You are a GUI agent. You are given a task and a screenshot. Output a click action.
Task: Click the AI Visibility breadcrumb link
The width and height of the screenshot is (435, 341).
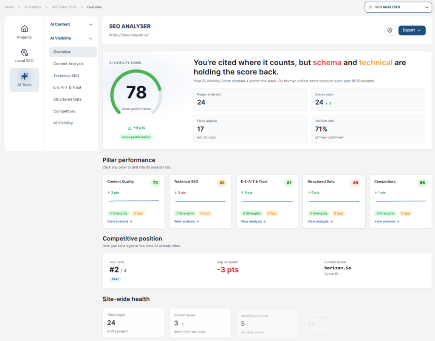[33, 7]
